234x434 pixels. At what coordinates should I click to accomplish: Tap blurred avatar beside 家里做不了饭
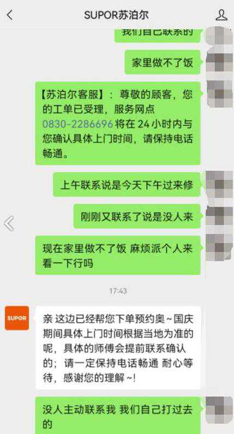[220, 62]
